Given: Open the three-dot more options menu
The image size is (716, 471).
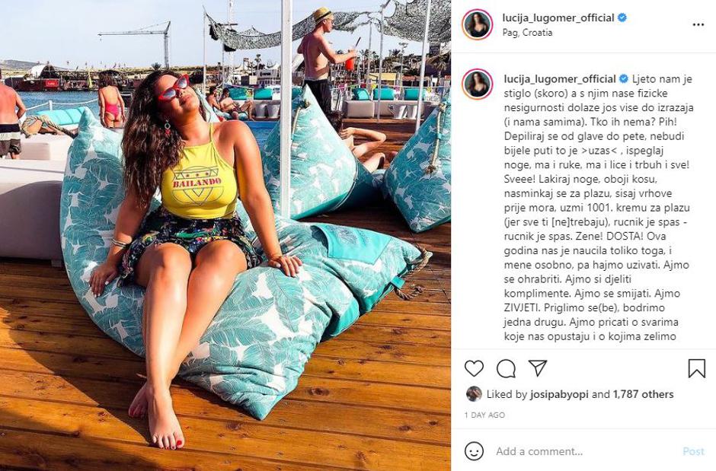Looking at the screenshot, I should (698, 24).
